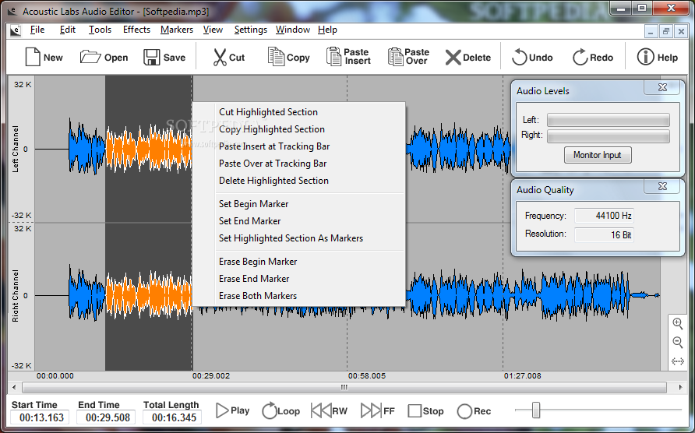Minimize the inner document window
This screenshot has height=433, width=695.
pos(651,31)
